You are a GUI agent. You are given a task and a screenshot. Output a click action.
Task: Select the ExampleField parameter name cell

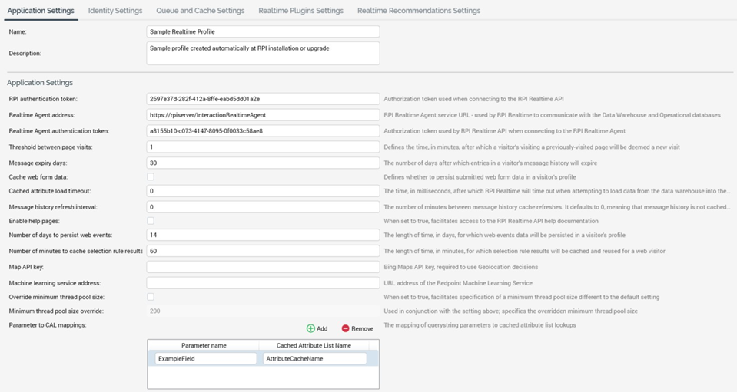(x=205, y=358)
